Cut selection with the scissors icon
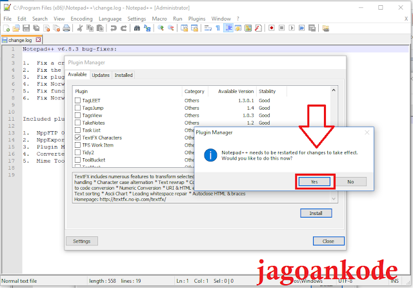This screenshot has width=413, height=288. tap(80, 28)
